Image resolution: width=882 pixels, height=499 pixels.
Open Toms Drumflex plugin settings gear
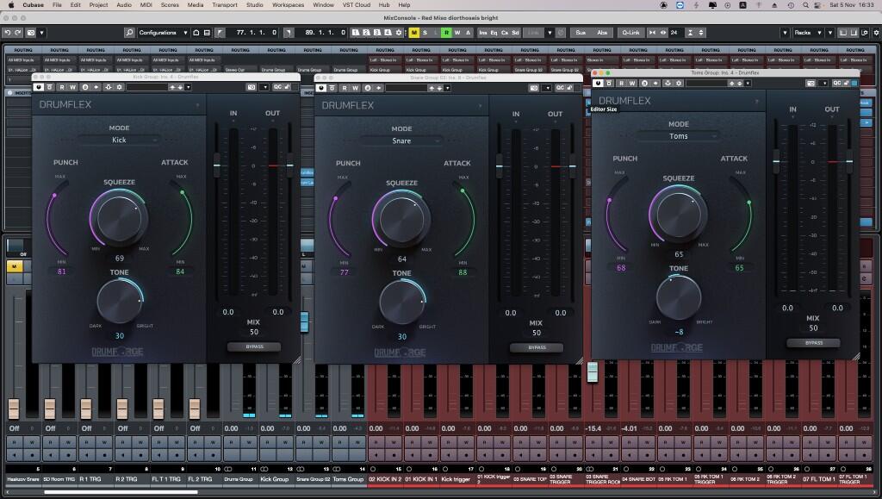click(x=679, y=84)
